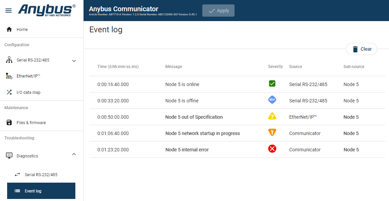
Task: Click the trash can icon in Clear
Action: [355, 49]
